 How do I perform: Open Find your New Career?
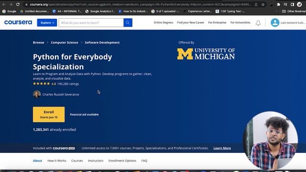(190, 22)
